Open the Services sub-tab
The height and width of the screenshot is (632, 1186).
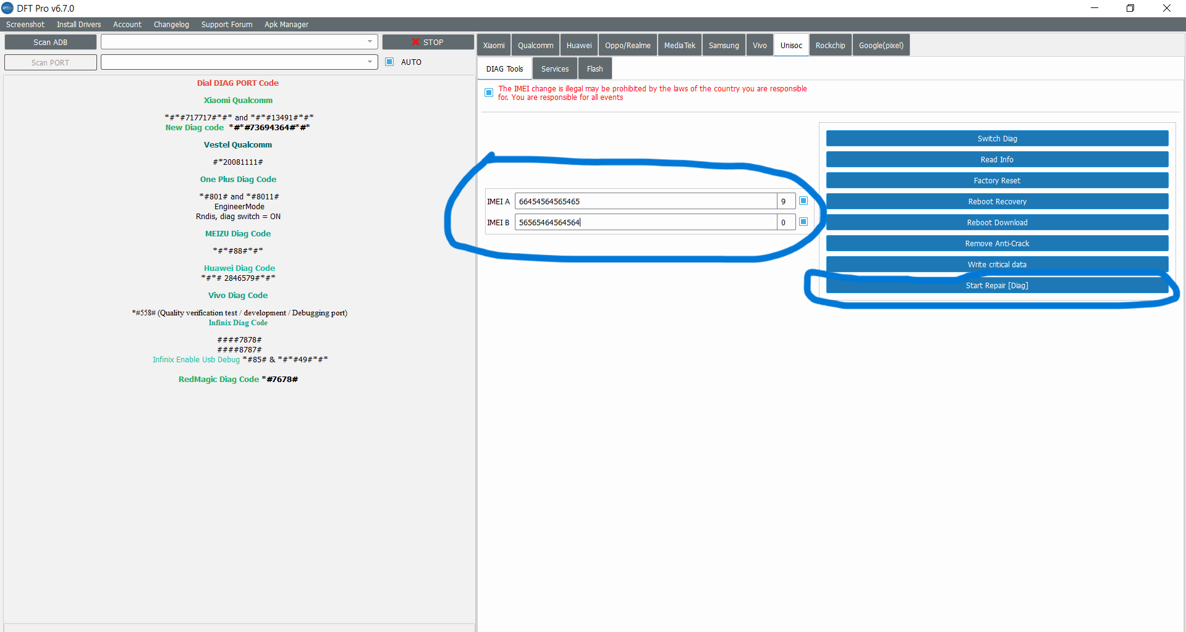coord(554,69)
